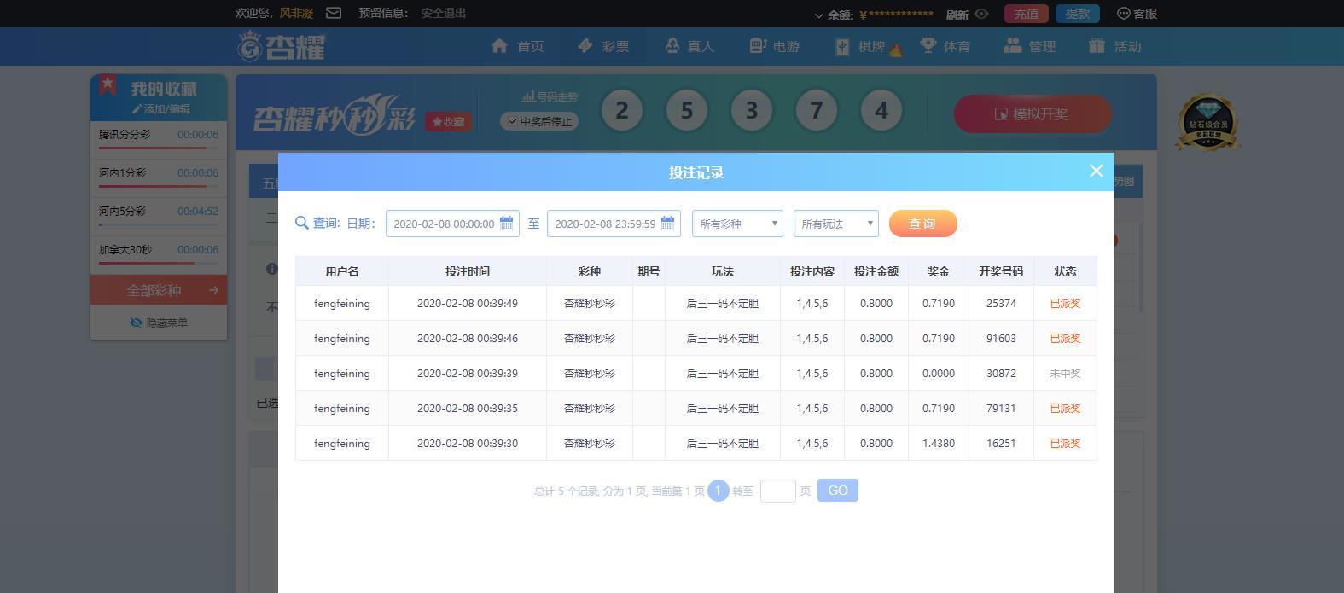Click the orange 查询 search button

point(922,224)
